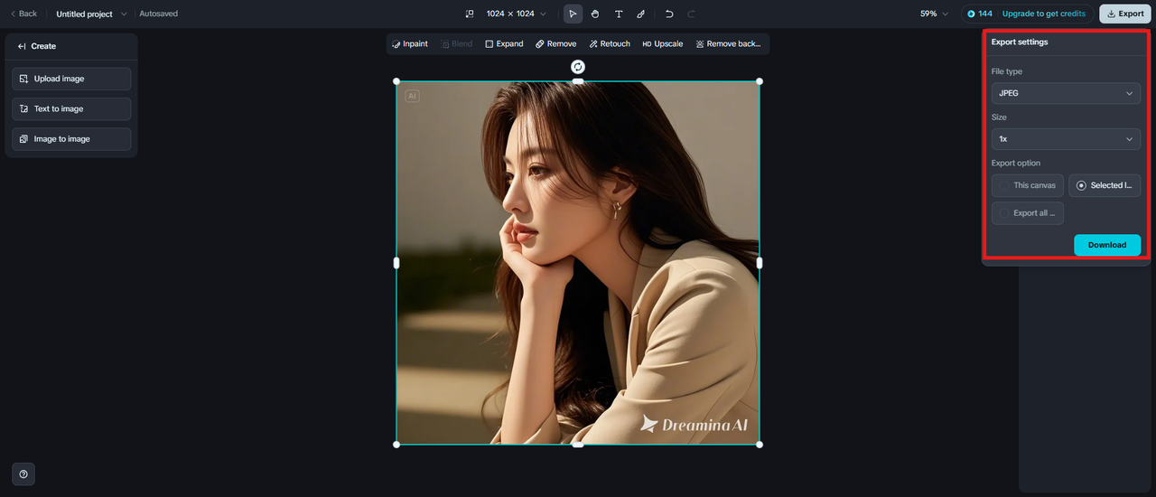Use the Remove eraser tool

click(555, 43)
